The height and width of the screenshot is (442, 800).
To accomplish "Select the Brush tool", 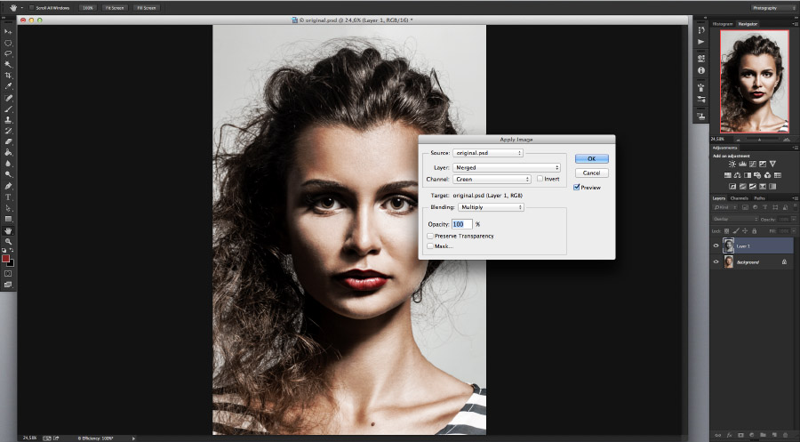I will click(8, 108).
